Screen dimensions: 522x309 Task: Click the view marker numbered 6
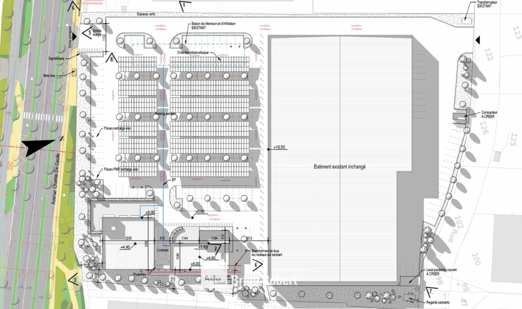click(72, 7)
